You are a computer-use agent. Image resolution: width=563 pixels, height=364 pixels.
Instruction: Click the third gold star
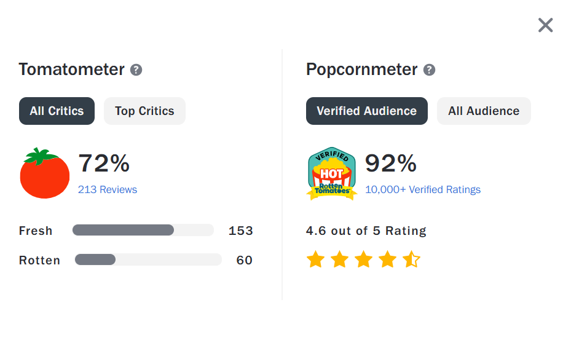click(364, 259)
